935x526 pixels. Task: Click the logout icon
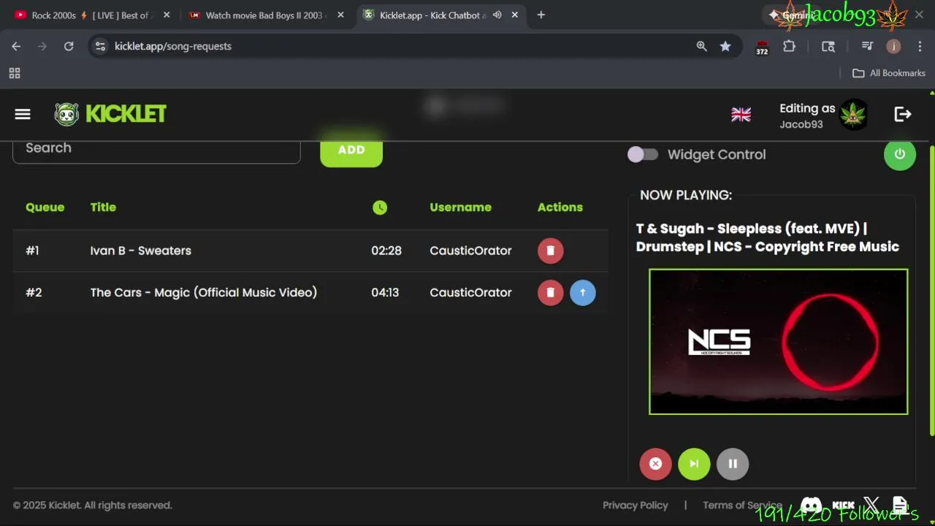pyautogui.click(x=903, y=114)
